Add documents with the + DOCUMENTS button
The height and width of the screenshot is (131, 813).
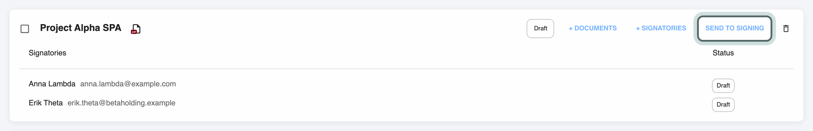coord(592,29)
